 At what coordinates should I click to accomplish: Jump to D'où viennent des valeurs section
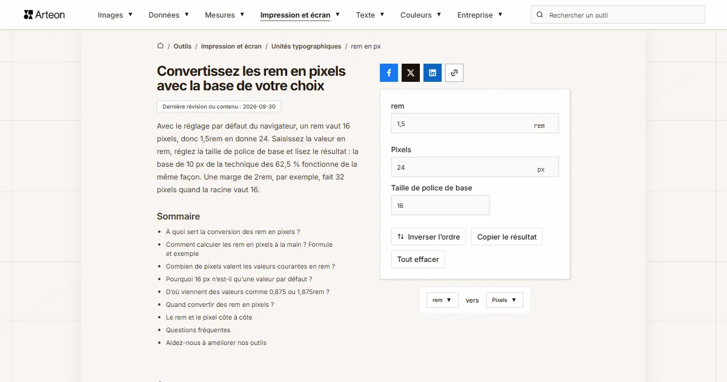point(248,292)
